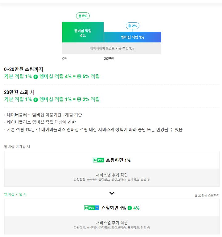222x237 pixels.
Task: Click the 멤버십 미가입 시 label
Action: [x=17, y=146]
